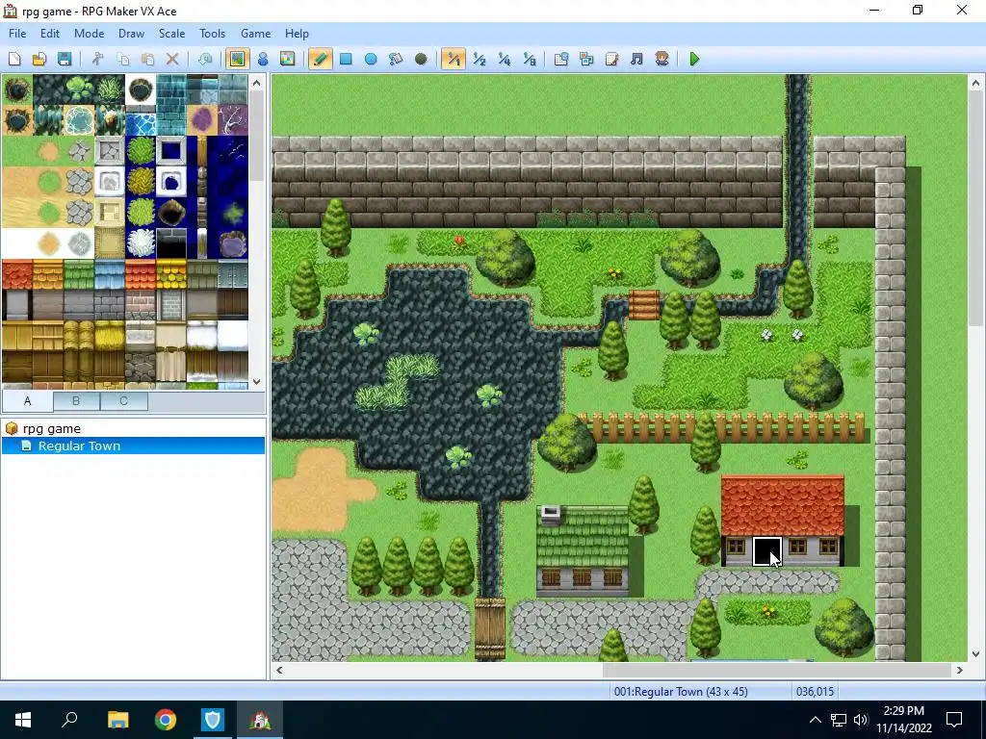Click the green-roof house chimney
986x739 pixels.
point(551,516)
